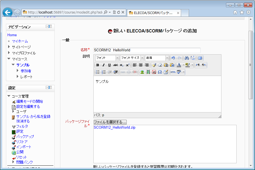Open the text color picker arrow
255x170 pixels.
183,65
